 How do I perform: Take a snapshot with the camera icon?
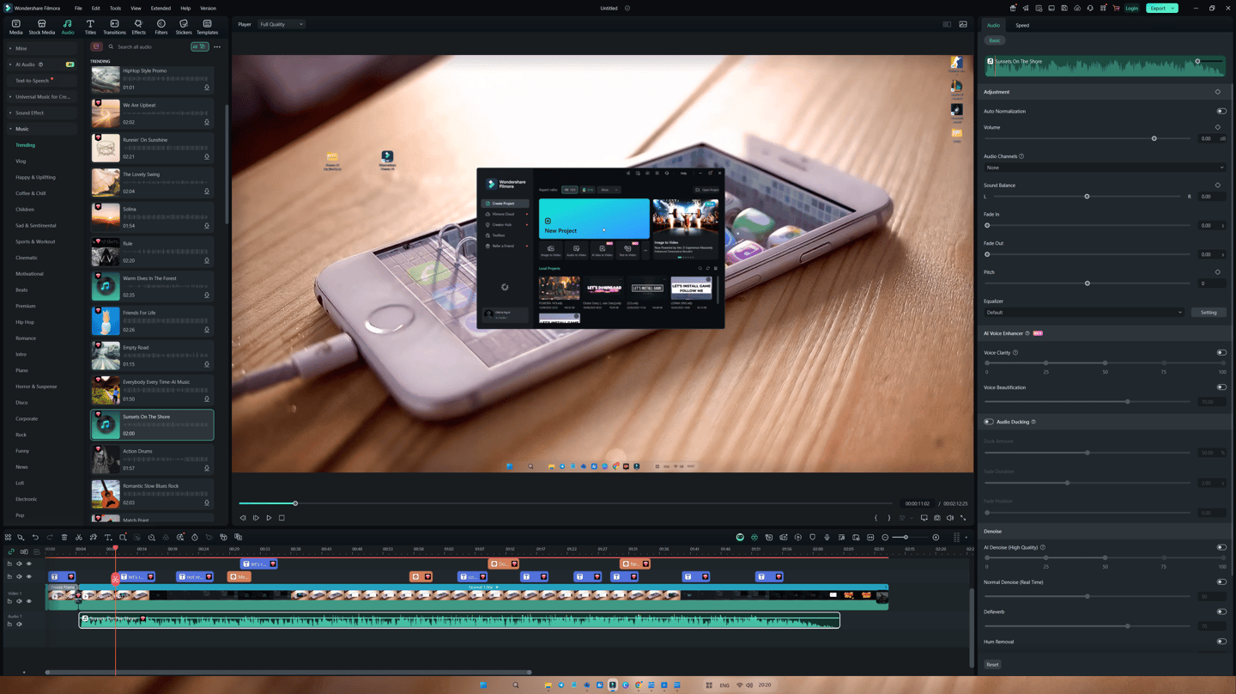pos(937,518)
